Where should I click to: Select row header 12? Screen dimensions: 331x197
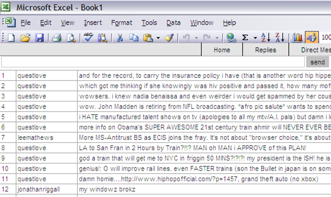(x=8, y=189)
